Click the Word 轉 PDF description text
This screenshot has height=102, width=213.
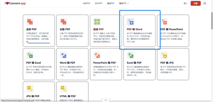(72, 71)
